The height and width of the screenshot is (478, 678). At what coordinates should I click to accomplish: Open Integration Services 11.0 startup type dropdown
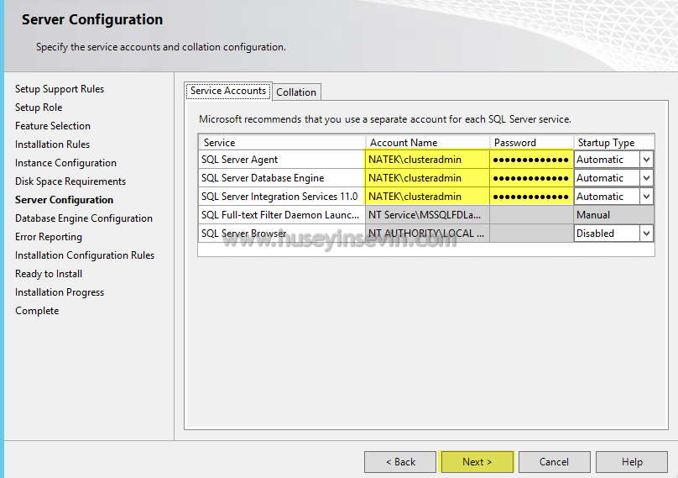[646, 197]
